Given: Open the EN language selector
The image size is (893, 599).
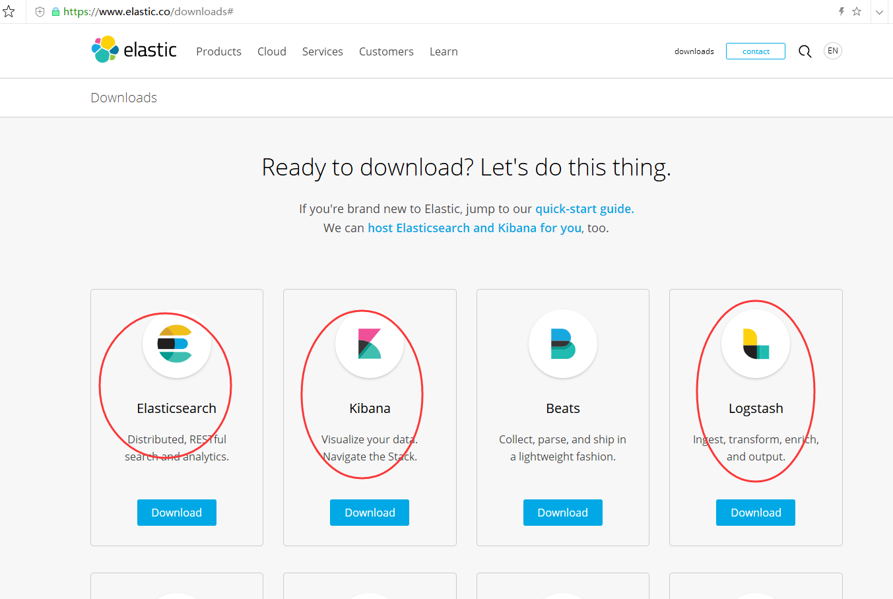Looking at the screenshot, I should tap(833, 51).
